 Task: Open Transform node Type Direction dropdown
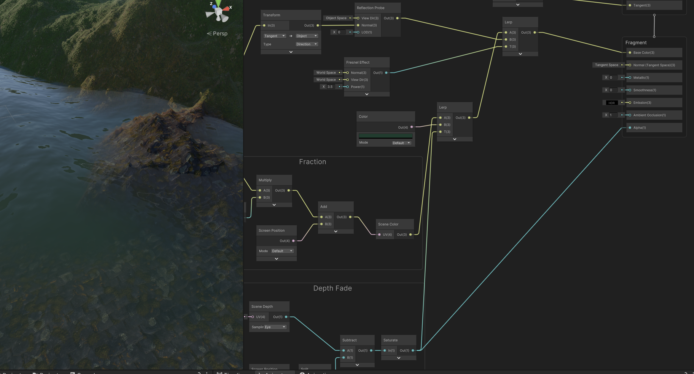click(x=307, y=44)
